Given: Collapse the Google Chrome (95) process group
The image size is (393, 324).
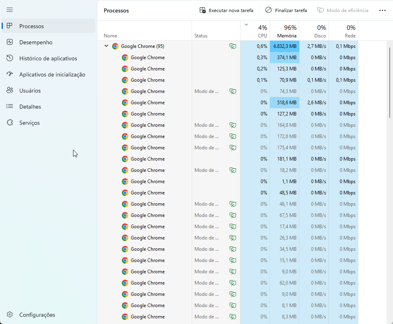Looking at the screenshot, I should 106,46.
